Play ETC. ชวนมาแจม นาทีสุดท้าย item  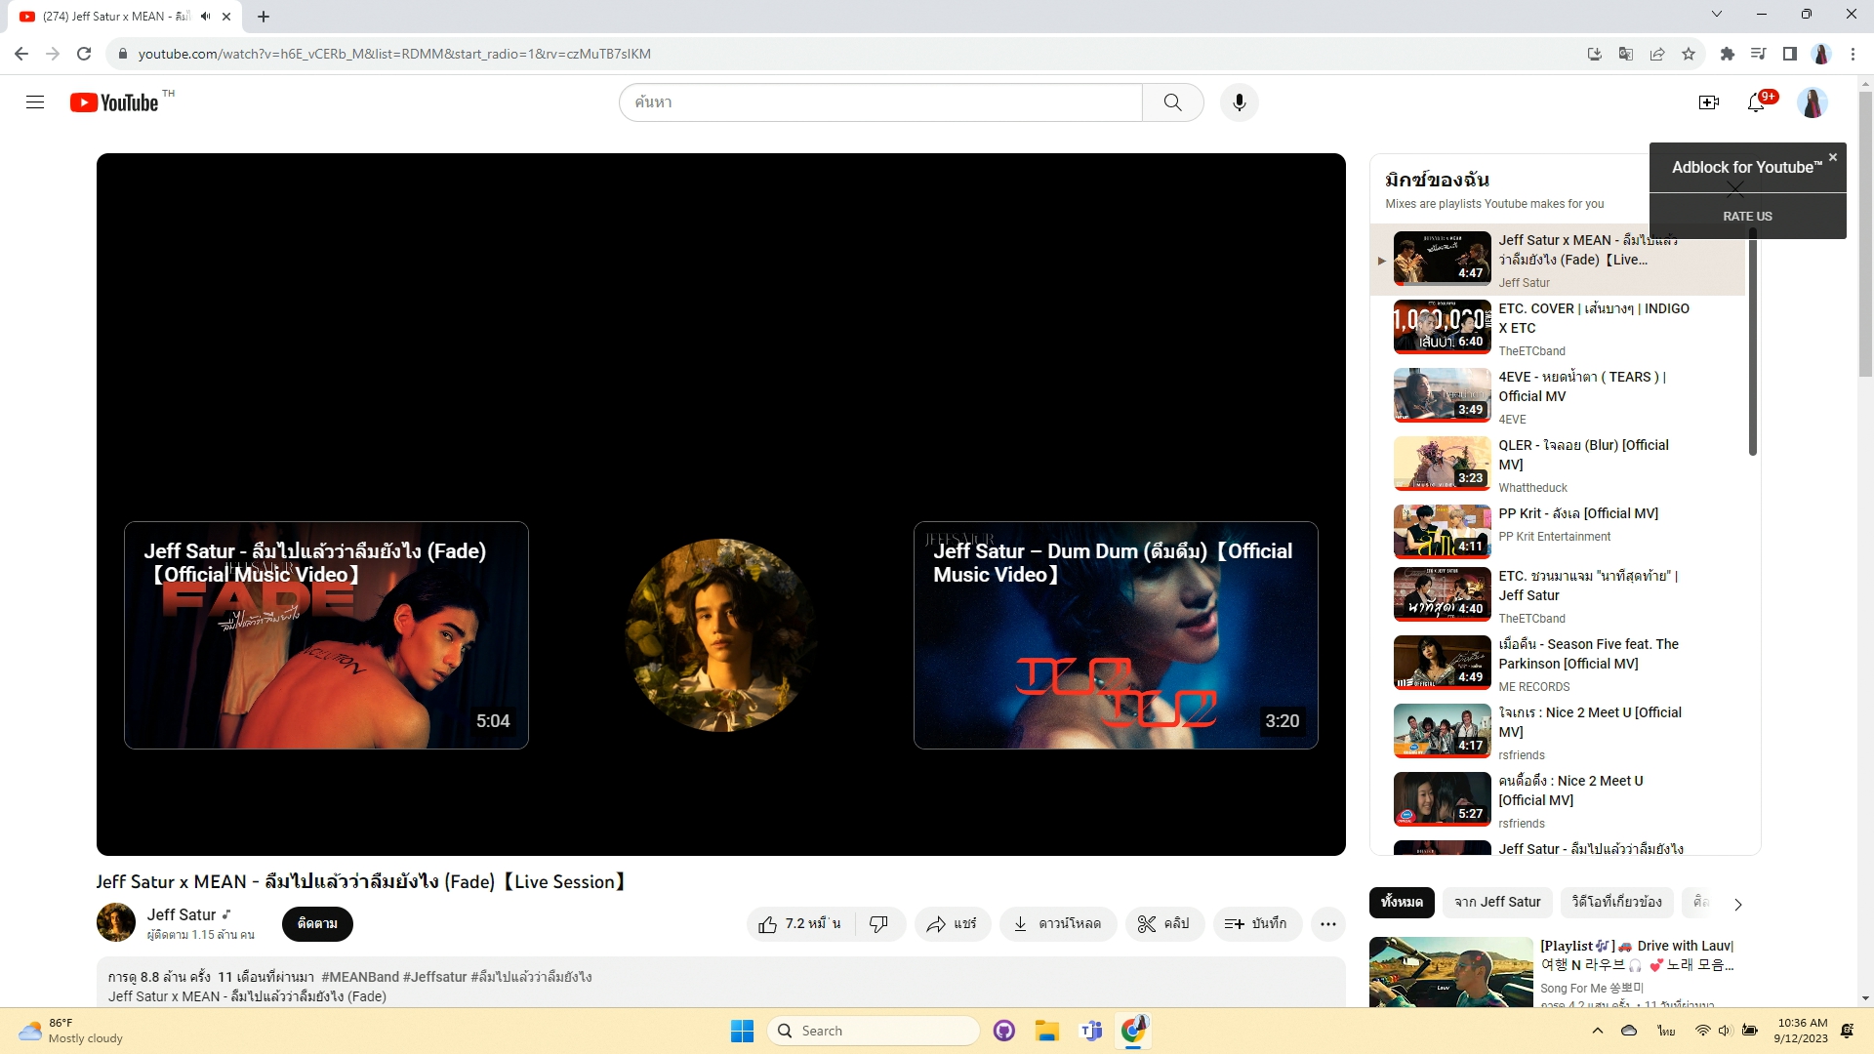click(1557, 595)
